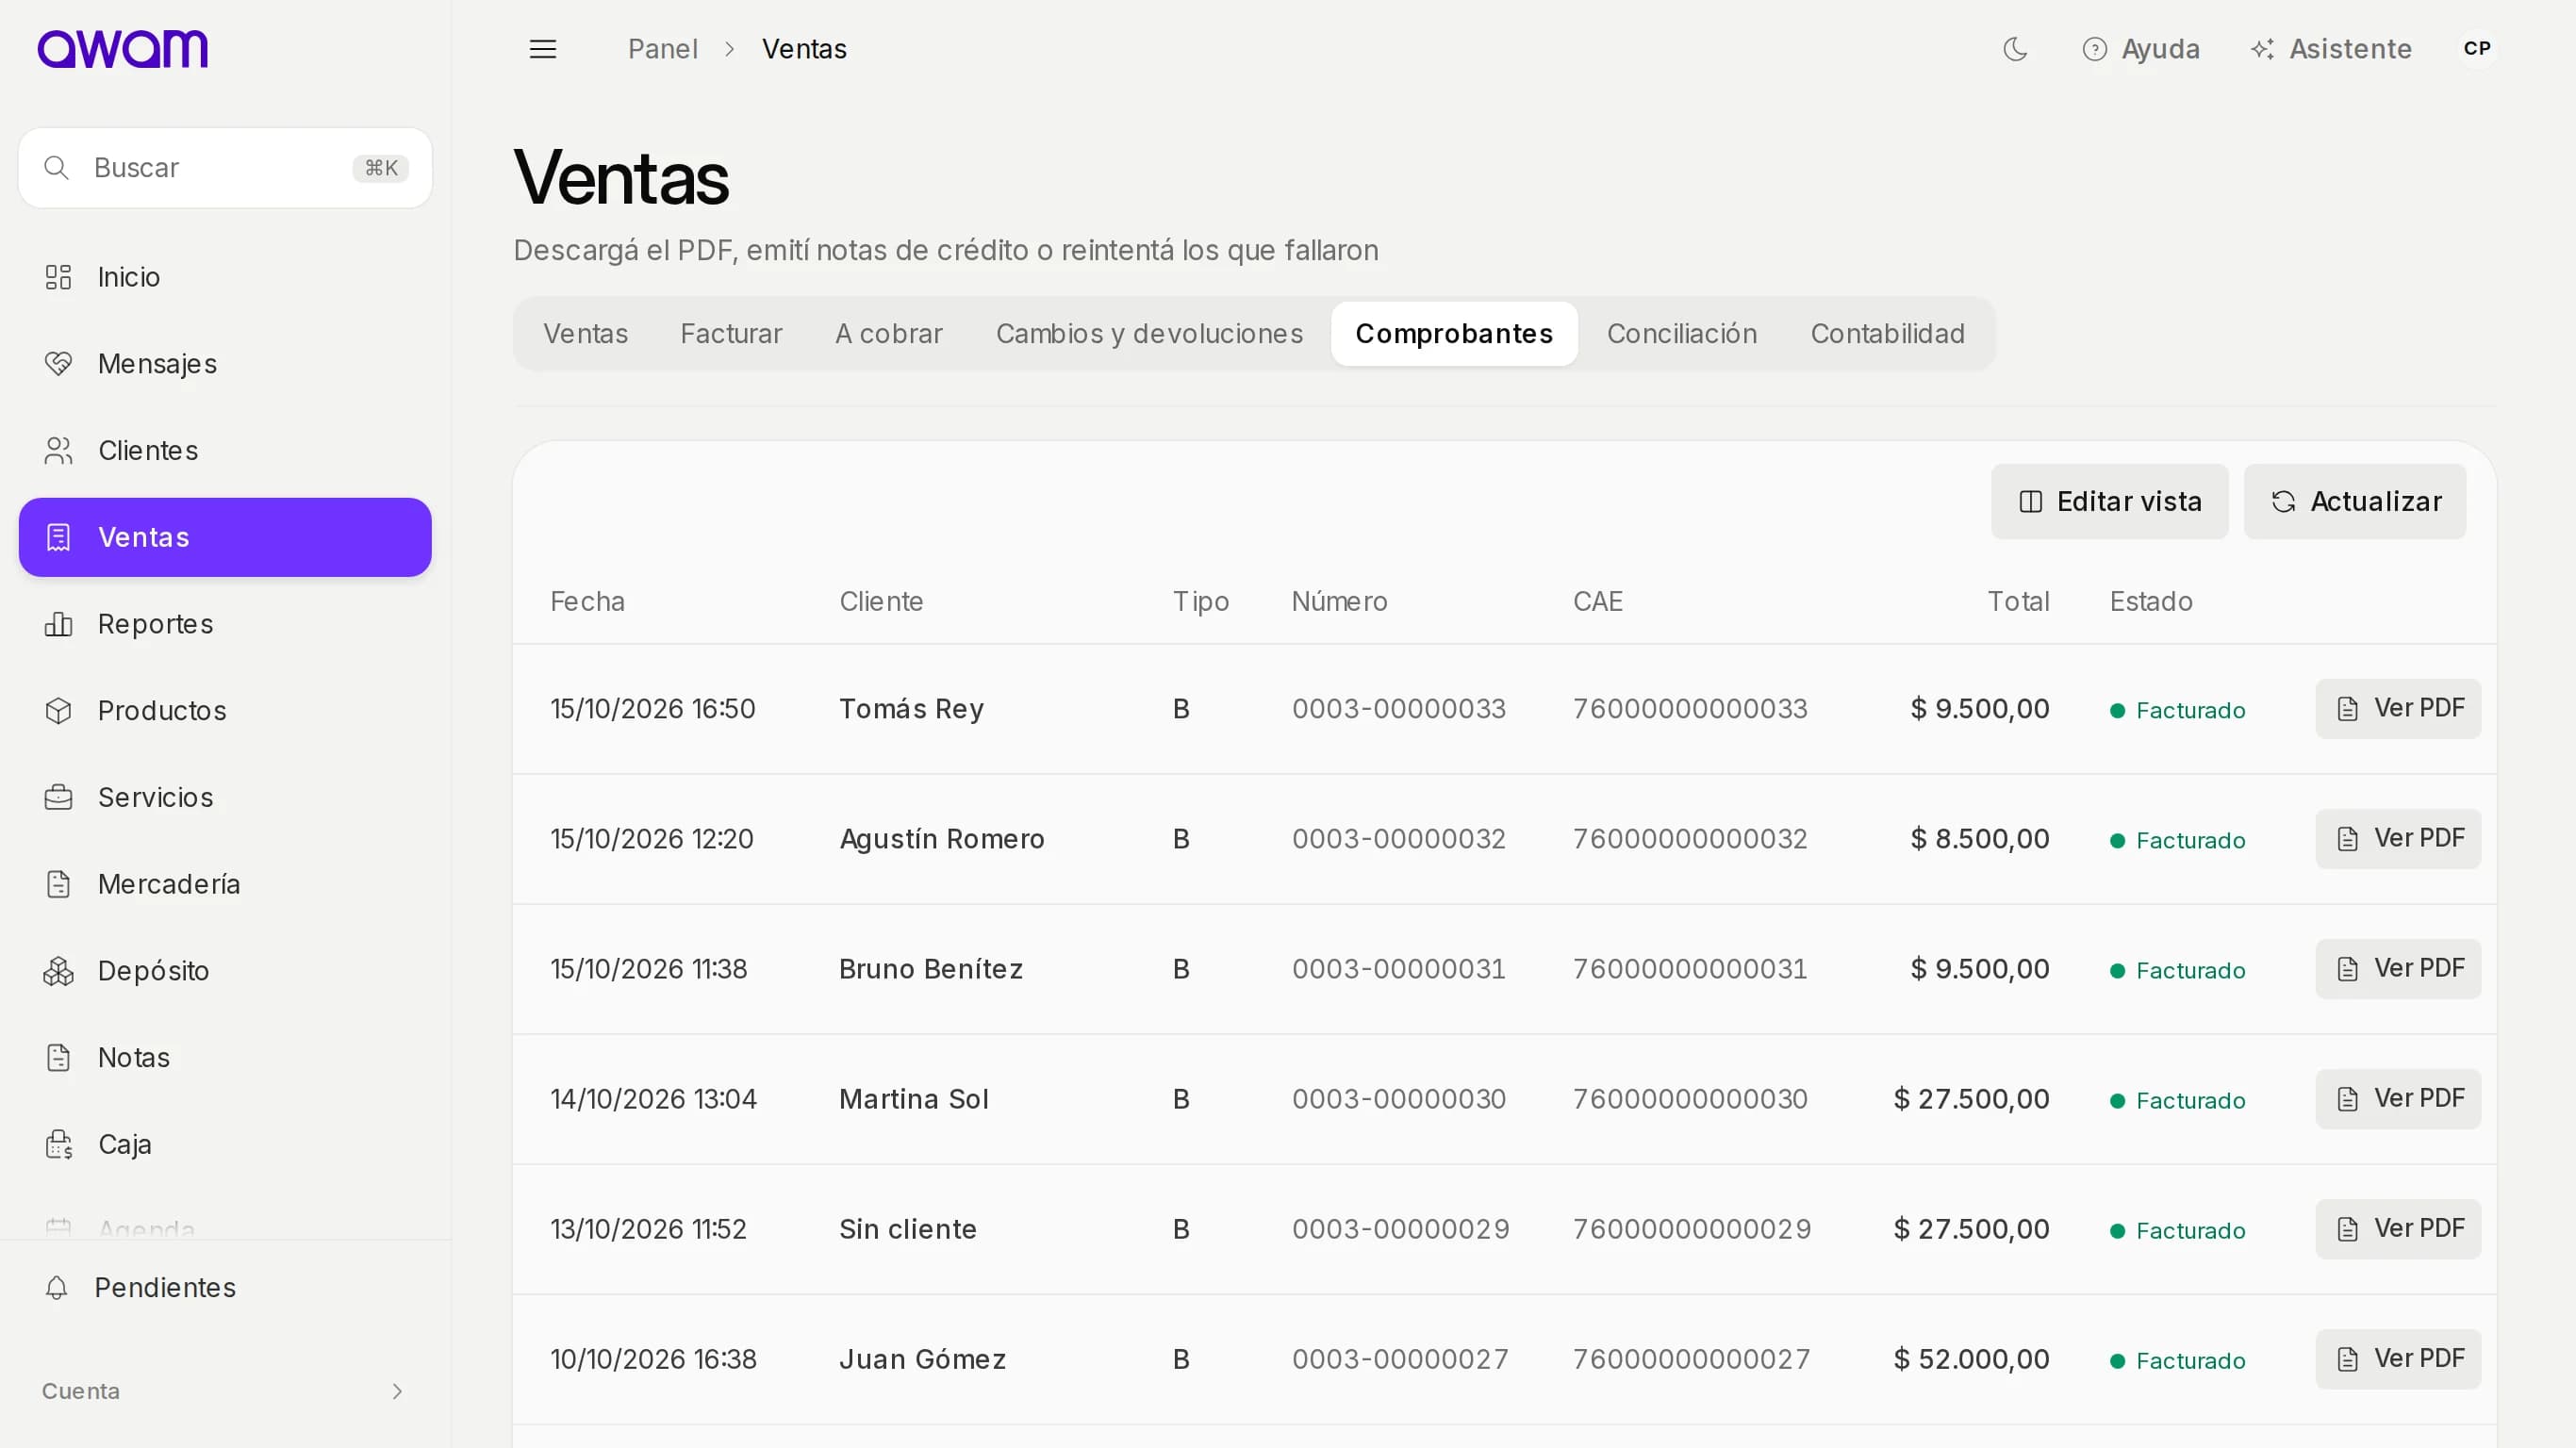2576x1448 pixels.
Task: Open Pendientes notifications
Action: coord(225,1288)
